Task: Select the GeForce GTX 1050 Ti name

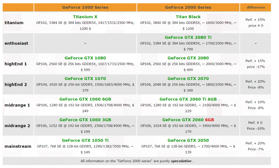Action: click(85, 140)
